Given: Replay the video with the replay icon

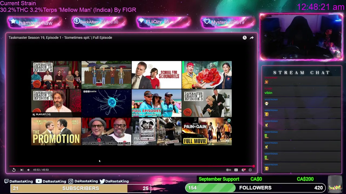Looking at the screenshot, I should coord(14,170).
